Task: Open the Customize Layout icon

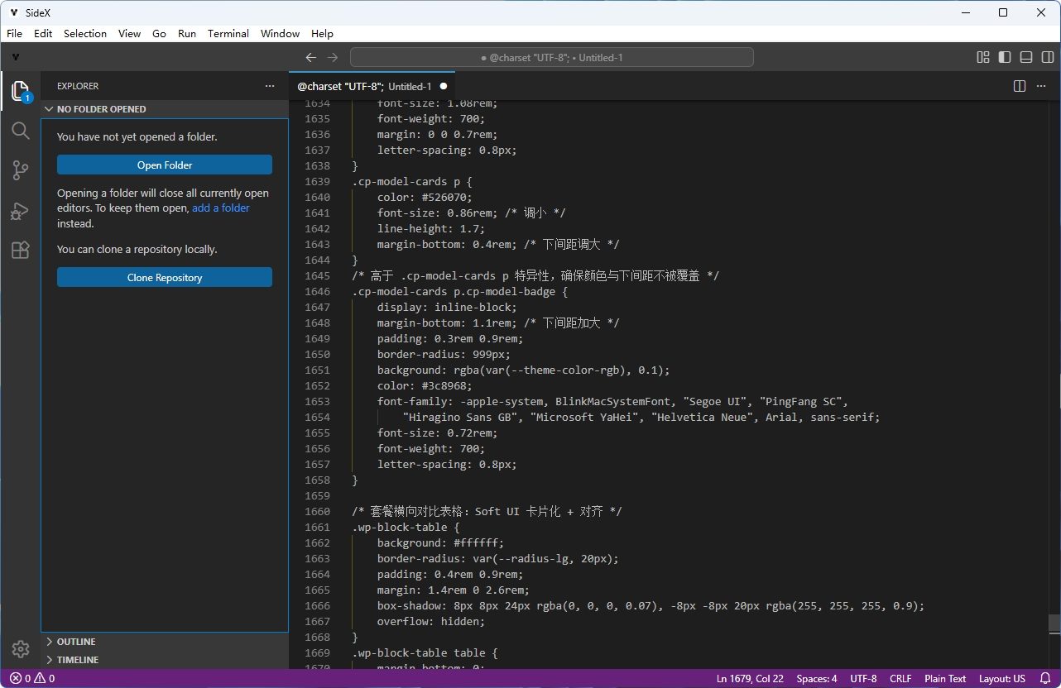Action: click(983, 57)
